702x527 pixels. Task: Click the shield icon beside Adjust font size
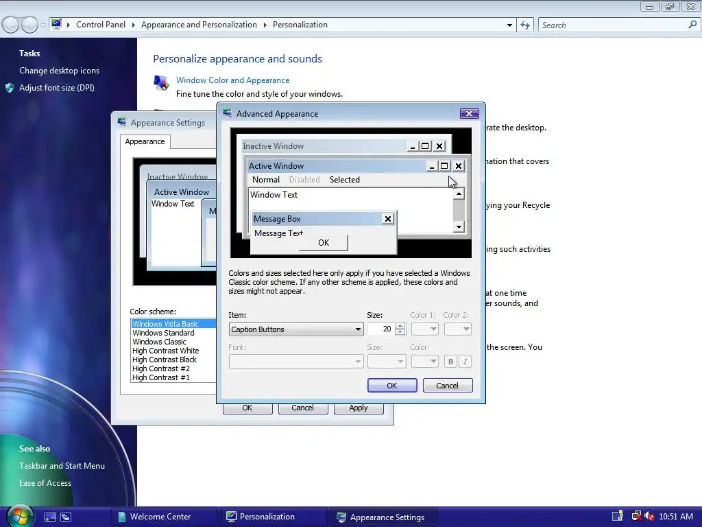coord(10,88)
